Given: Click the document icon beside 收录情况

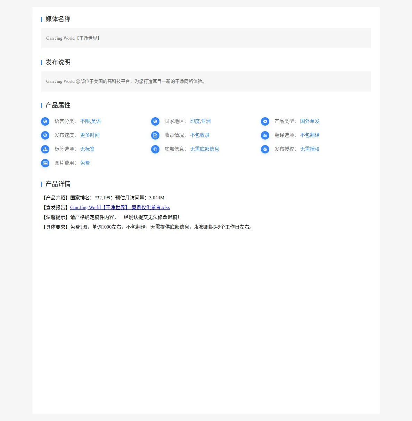Looking at the screenshot, I should point(155,135).
